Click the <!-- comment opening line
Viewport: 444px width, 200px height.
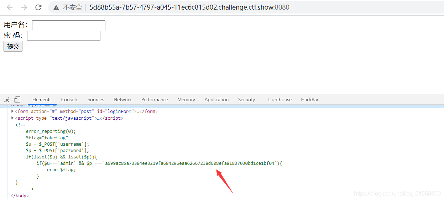[x=20, y=125]
